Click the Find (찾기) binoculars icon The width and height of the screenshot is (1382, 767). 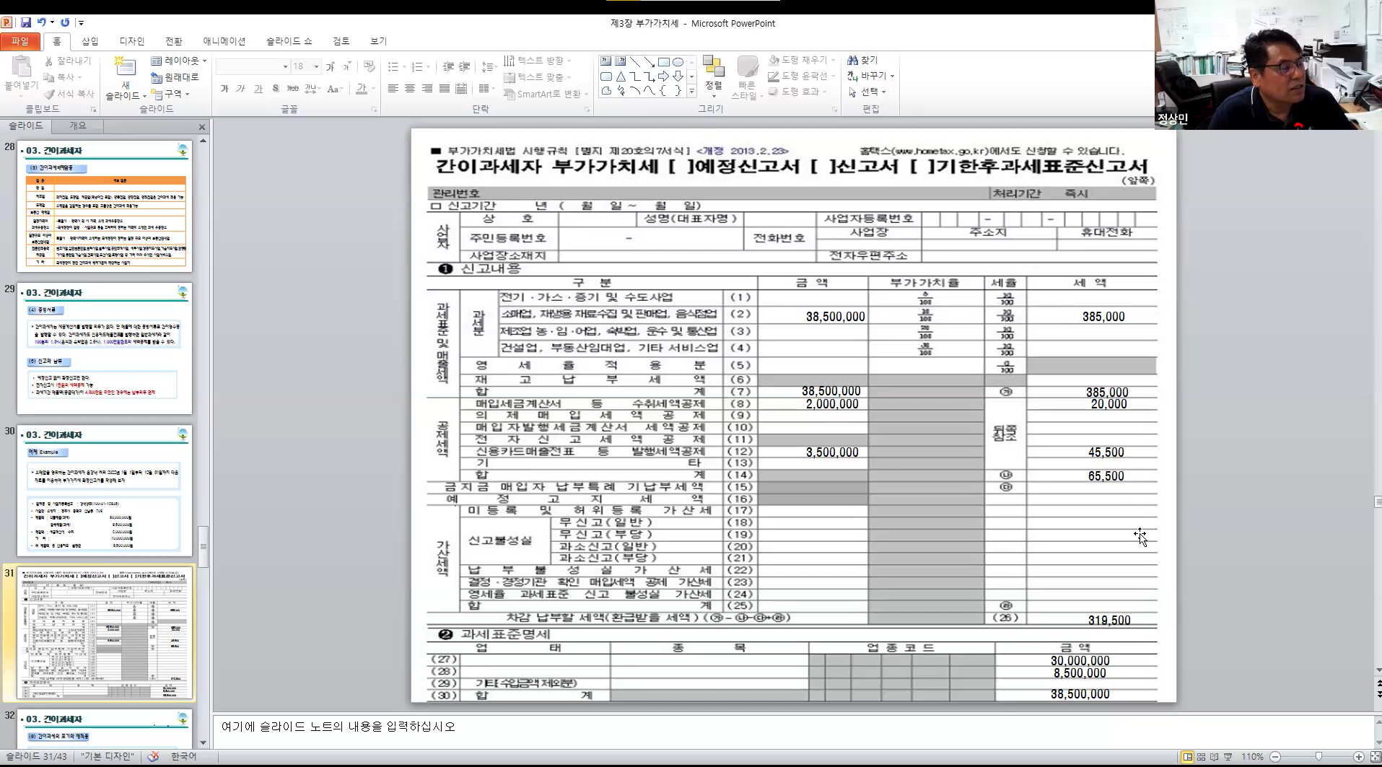click(853, 60)
